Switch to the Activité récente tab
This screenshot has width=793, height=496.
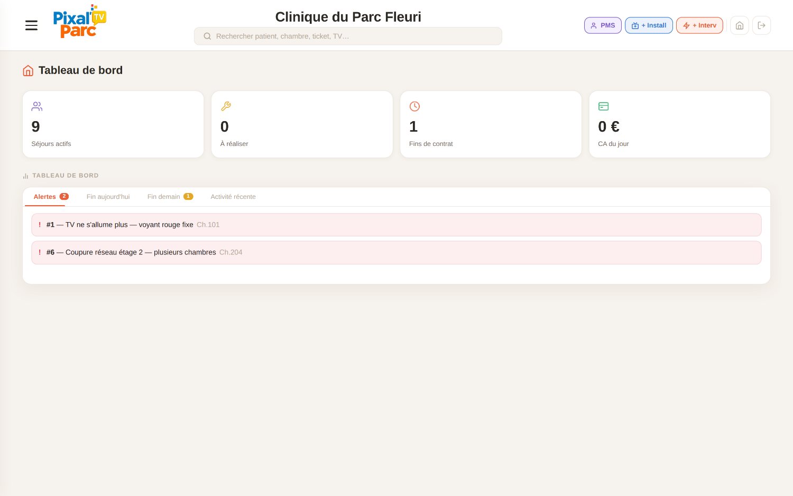point(233,197)
